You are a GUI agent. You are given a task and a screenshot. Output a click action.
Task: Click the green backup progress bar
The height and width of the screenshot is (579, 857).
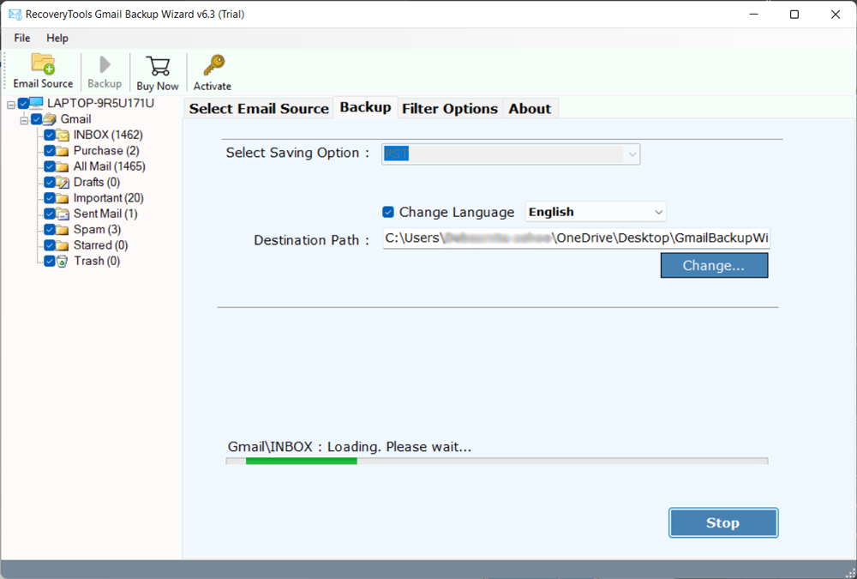point(497,461)
